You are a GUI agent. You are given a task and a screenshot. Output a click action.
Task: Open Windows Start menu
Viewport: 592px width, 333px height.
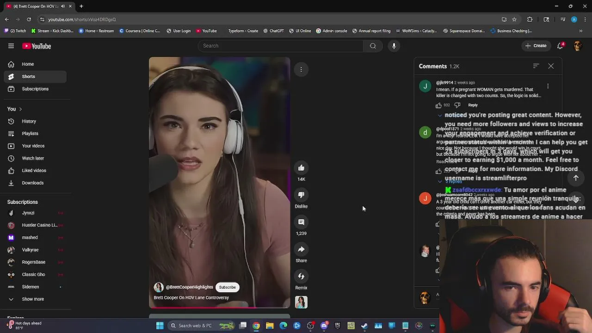click(x=160, y=326)
